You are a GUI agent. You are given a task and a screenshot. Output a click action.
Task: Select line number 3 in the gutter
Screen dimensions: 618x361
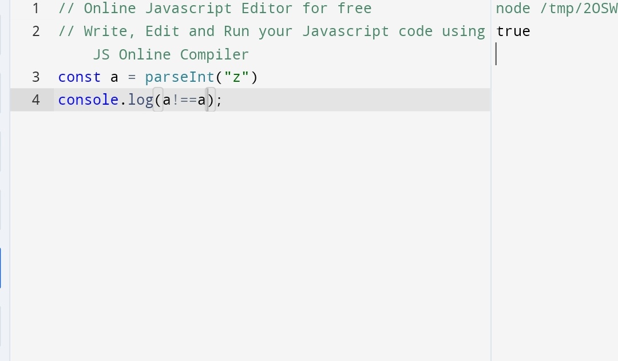[36, 77]
